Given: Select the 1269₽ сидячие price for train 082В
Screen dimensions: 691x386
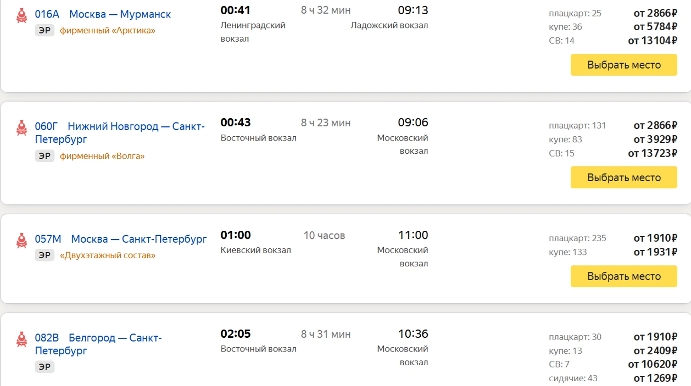Looking at the screenshot, I should pos(655,378).
